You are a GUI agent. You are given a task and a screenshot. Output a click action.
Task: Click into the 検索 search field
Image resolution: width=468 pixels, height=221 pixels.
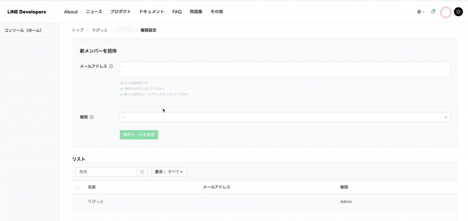(x=106, y=172)
